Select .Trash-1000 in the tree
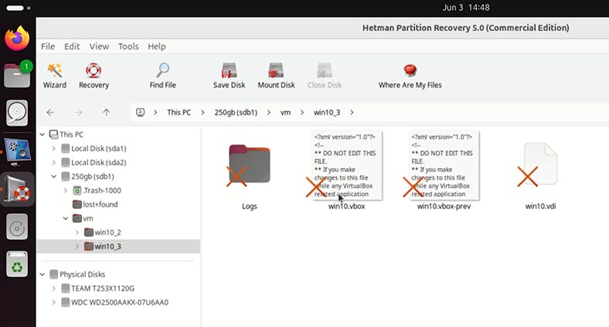Viewport: 609px width, 327px height. (x=102, y=190)
